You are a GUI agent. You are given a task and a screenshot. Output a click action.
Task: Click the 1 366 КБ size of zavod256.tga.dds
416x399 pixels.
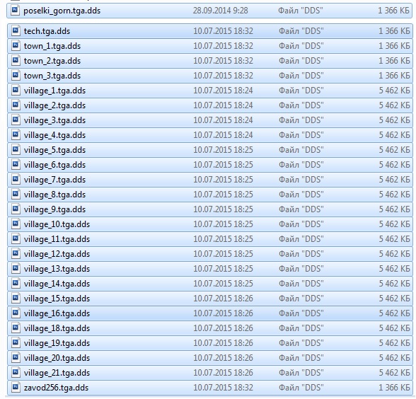point(394,388)
